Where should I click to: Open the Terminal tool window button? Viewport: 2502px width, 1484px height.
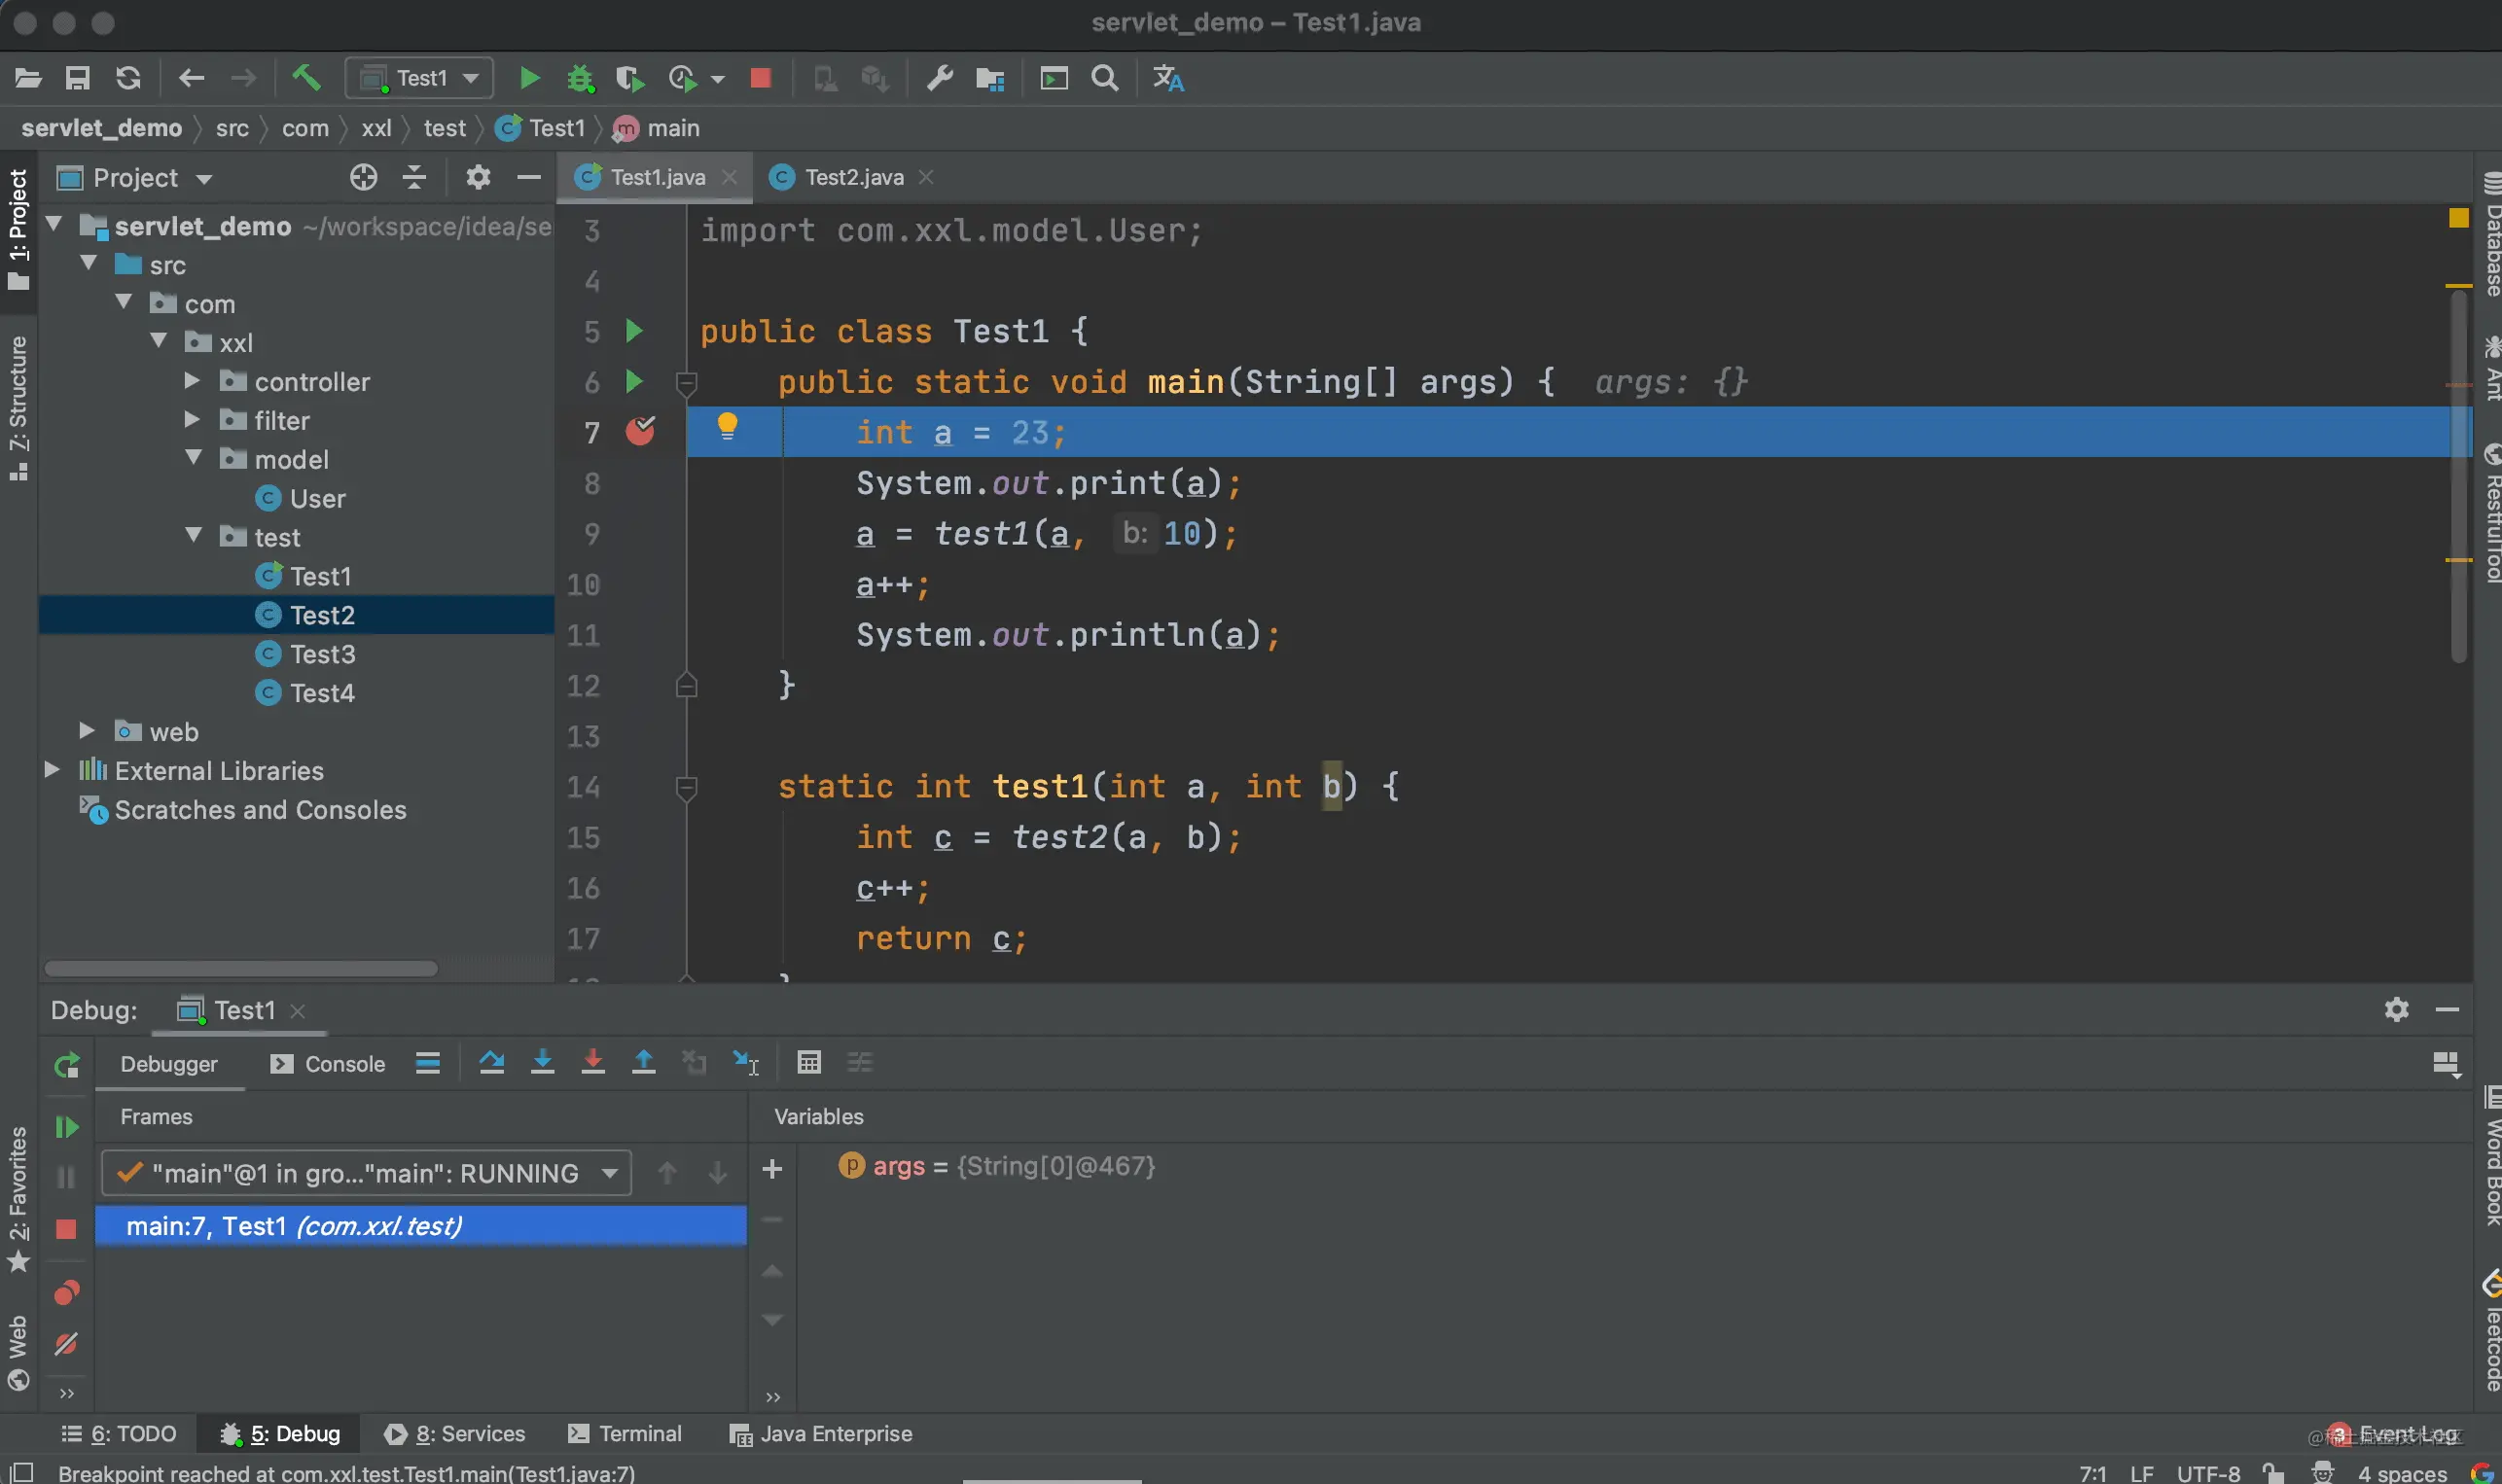tap(626, 1433)
